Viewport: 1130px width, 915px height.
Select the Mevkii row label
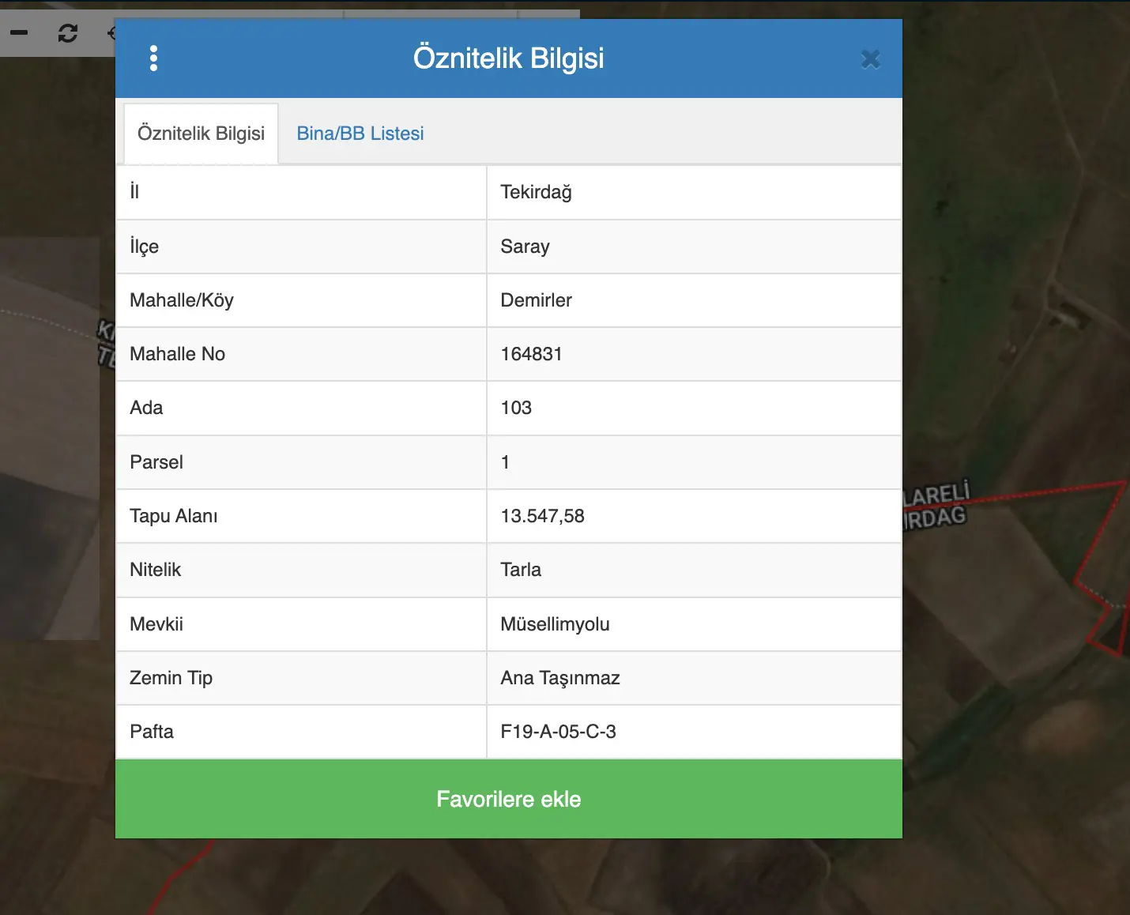(x=156, y=624)
